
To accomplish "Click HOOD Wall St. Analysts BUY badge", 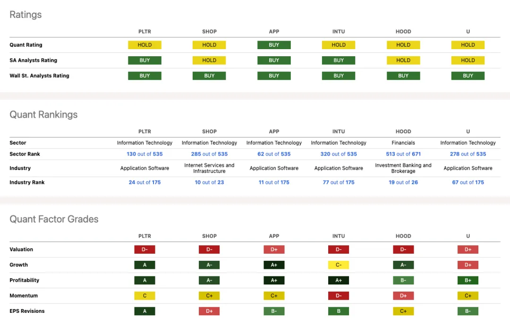I will click(x=403, y=76).
